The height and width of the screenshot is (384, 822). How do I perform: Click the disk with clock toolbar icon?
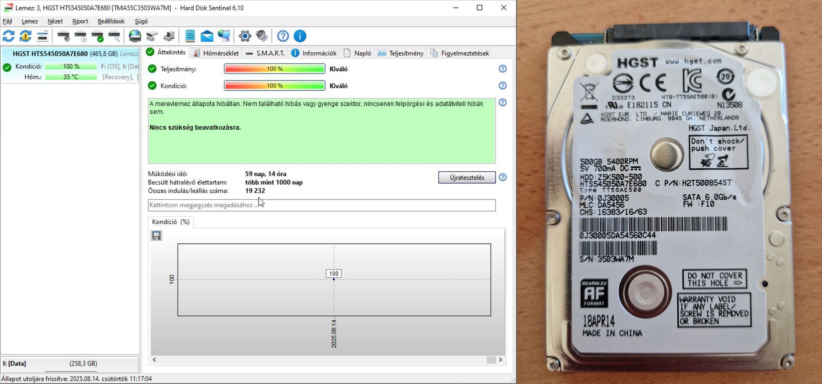pyautogui.click(x=81, y=36)
